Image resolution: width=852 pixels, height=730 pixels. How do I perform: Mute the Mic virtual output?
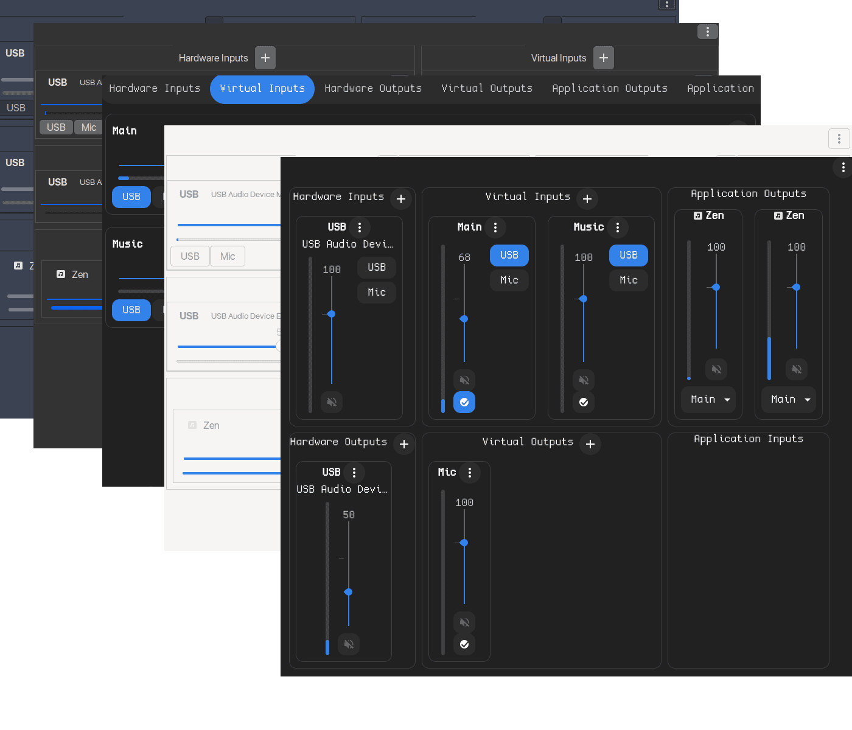click(464, 622)
